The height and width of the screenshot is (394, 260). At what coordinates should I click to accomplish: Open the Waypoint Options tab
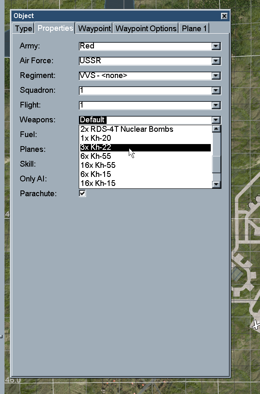pyautogui.click(x=146, y=28)
